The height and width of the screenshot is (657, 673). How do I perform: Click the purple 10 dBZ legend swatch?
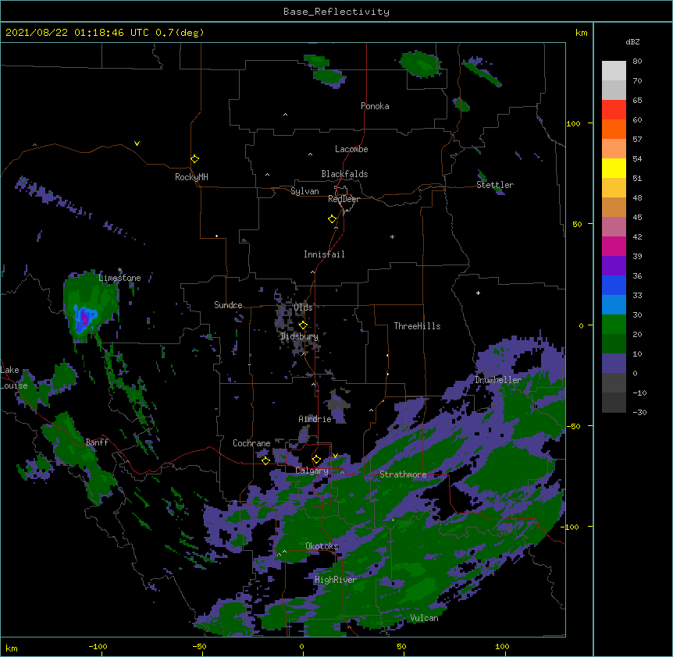pos(614,364)
